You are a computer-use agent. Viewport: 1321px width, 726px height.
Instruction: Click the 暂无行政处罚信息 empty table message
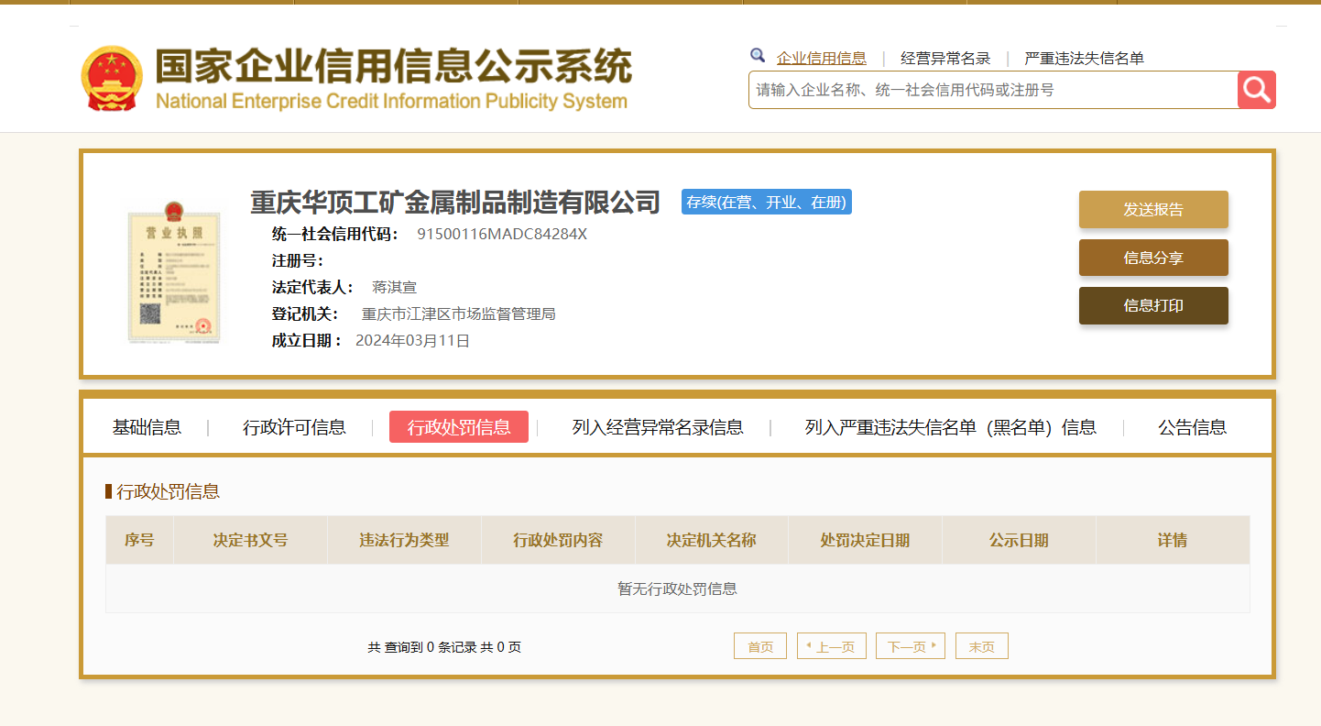(x=678, y=588)
